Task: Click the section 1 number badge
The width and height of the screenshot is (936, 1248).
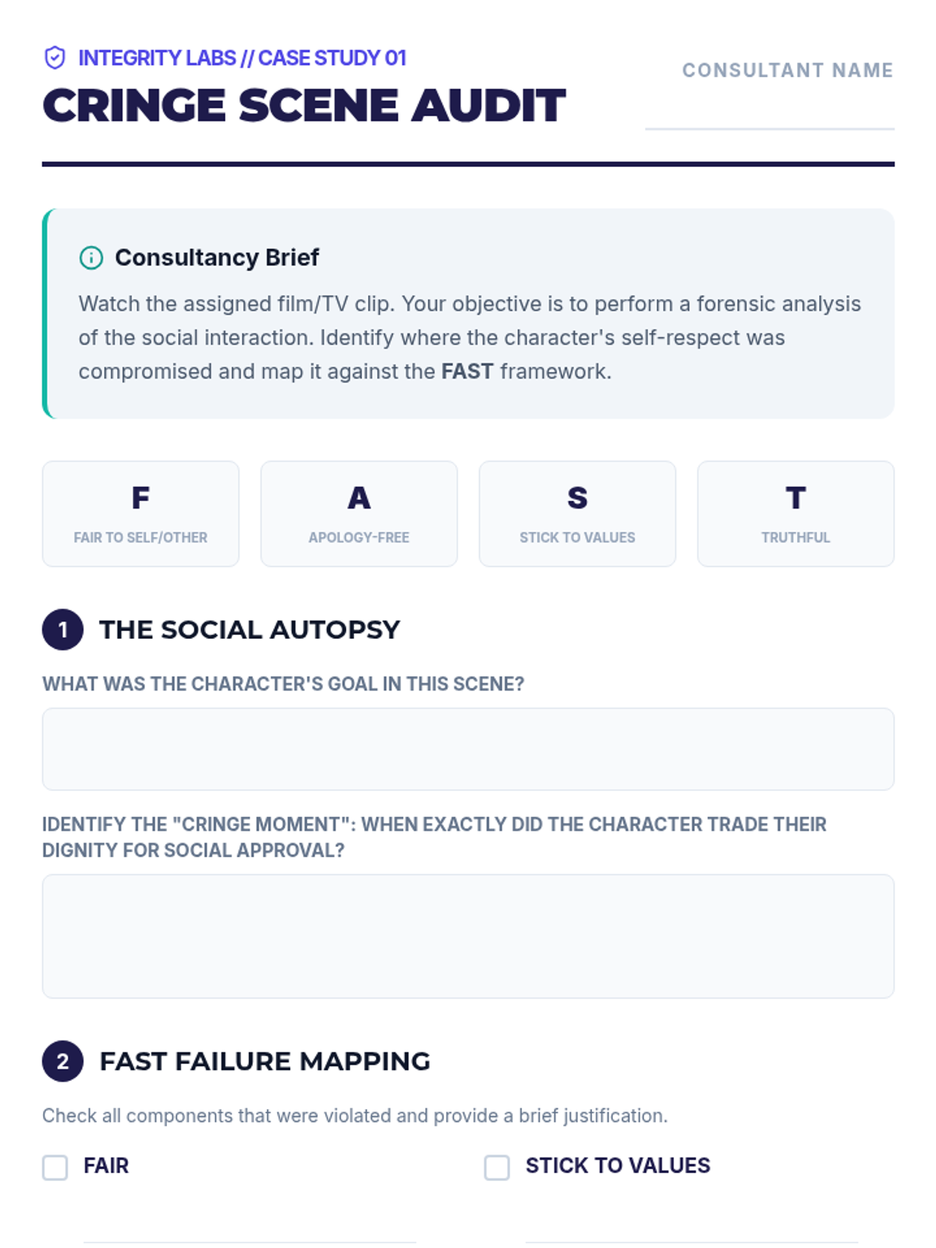Action: [x=62, y=629]
